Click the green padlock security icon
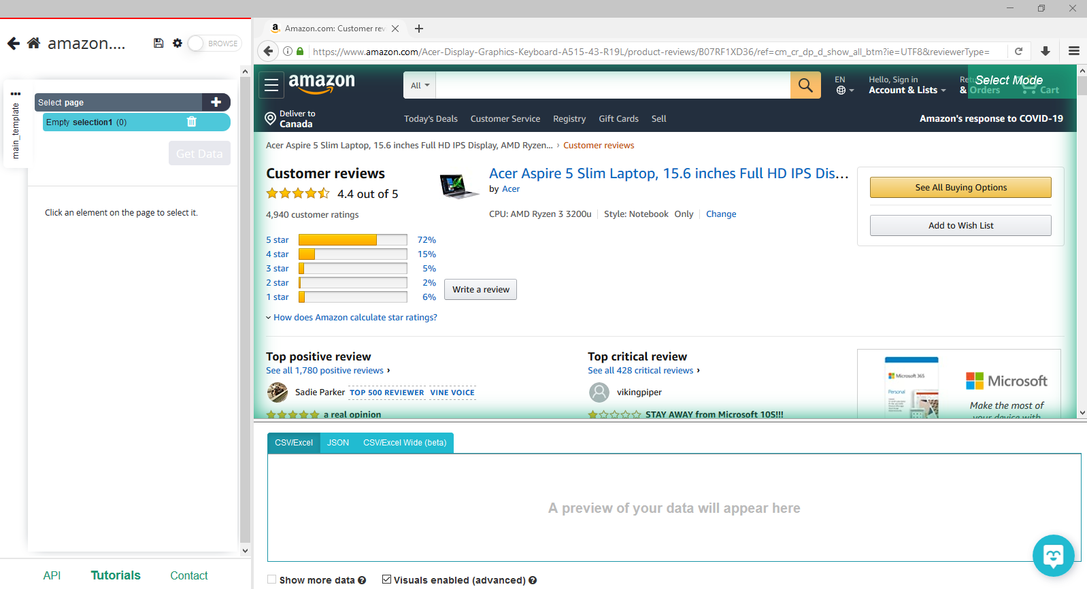Image resolution: width=1087 pixels, height=589 pixels. 300,52
